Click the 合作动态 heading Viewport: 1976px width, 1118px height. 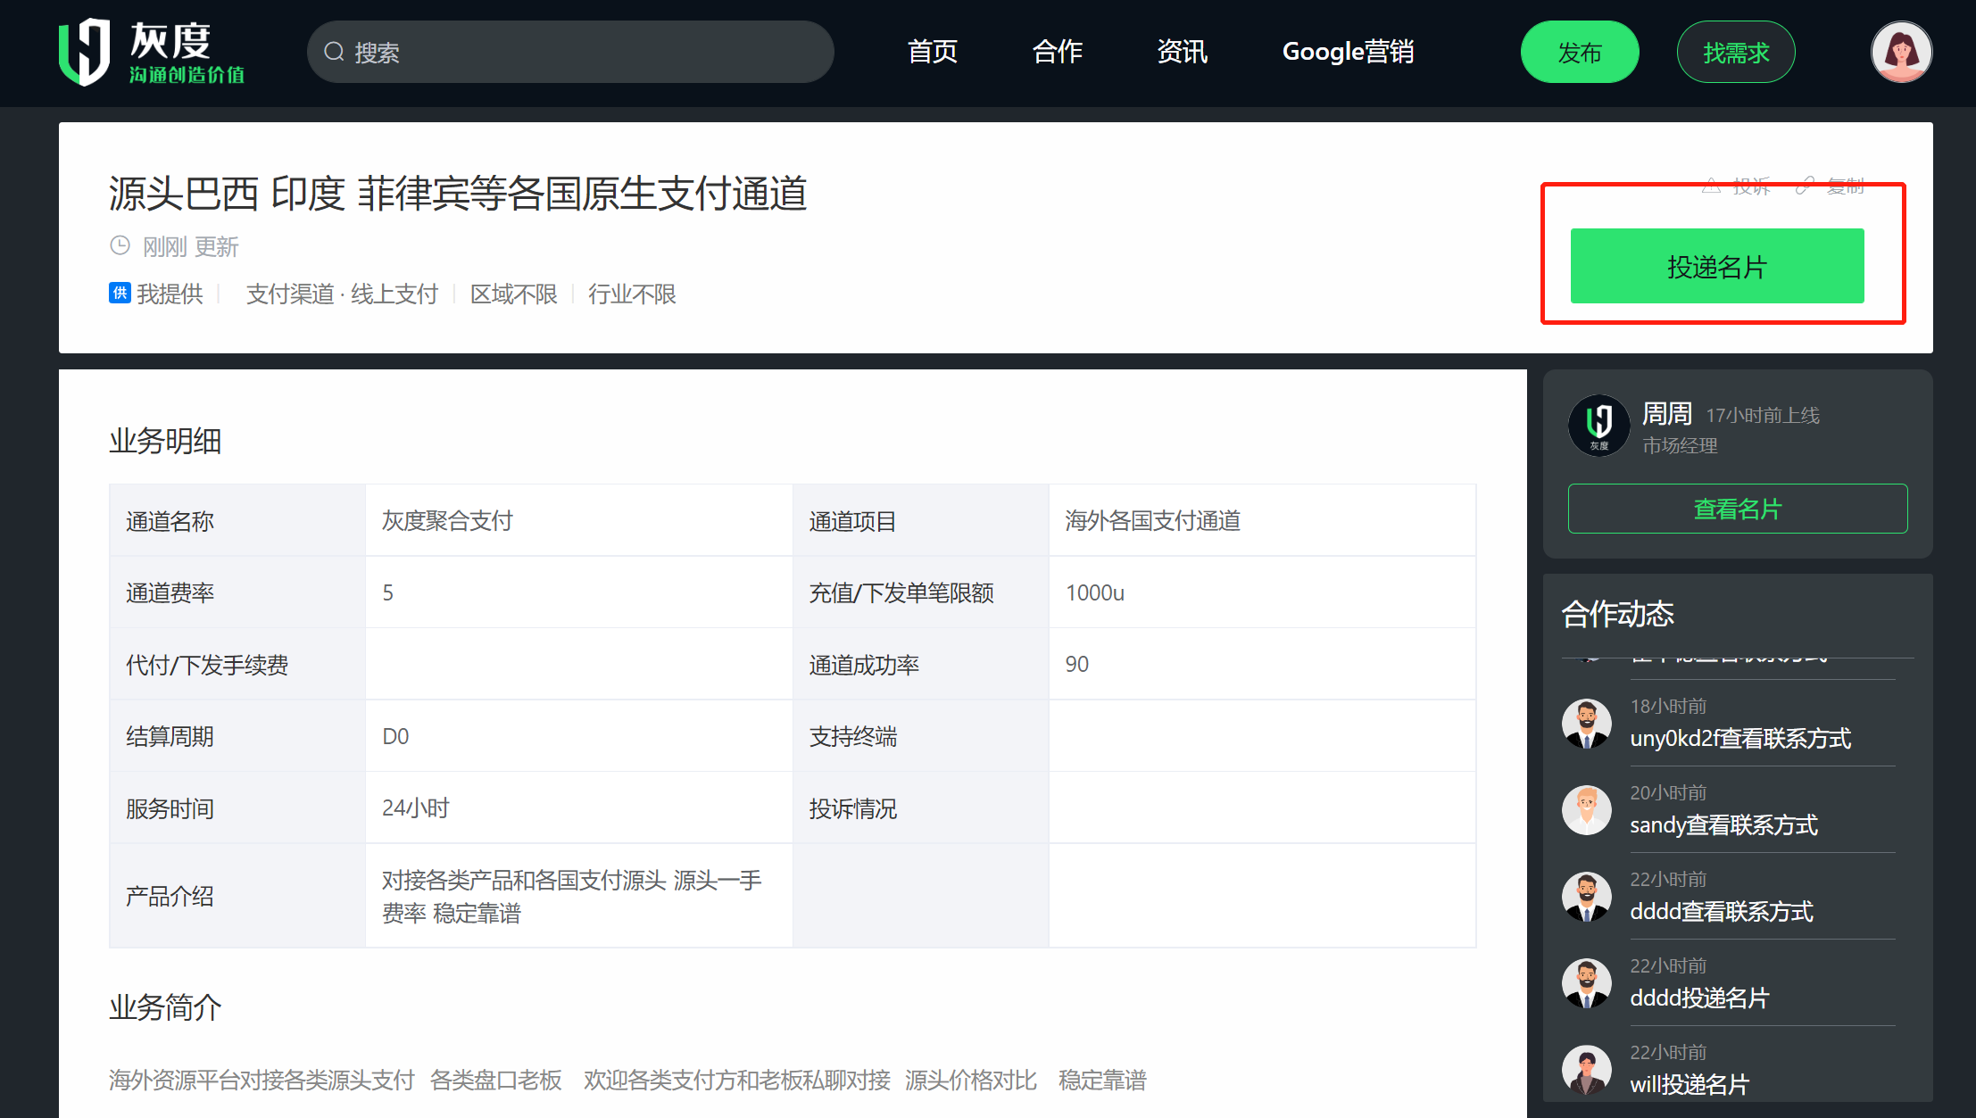click(1617, 614)
